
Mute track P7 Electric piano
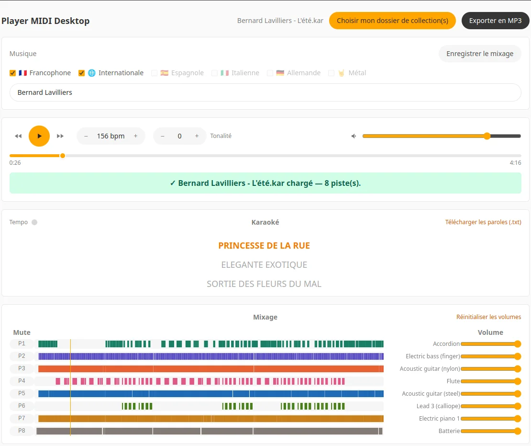coord(22,418)
